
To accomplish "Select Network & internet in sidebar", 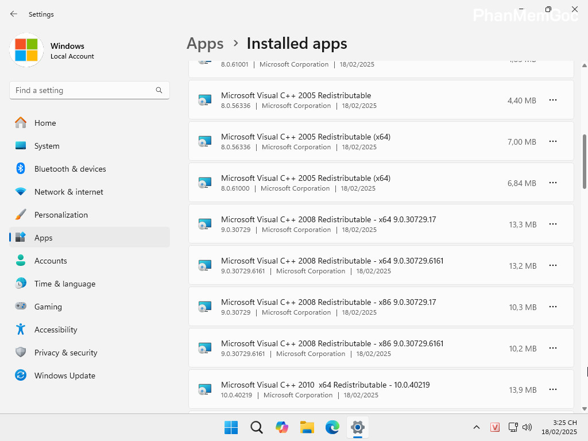I will click(69, 192).
